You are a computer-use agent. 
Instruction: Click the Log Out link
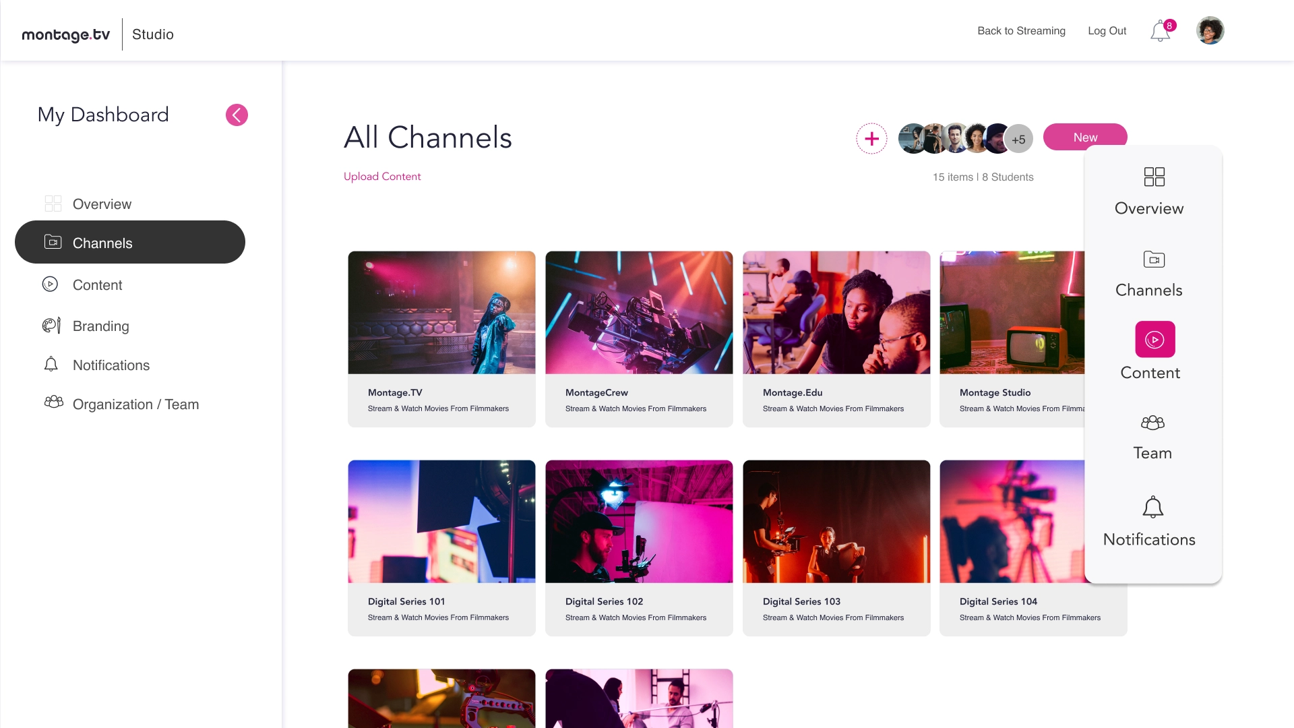tap(1107, 31)
